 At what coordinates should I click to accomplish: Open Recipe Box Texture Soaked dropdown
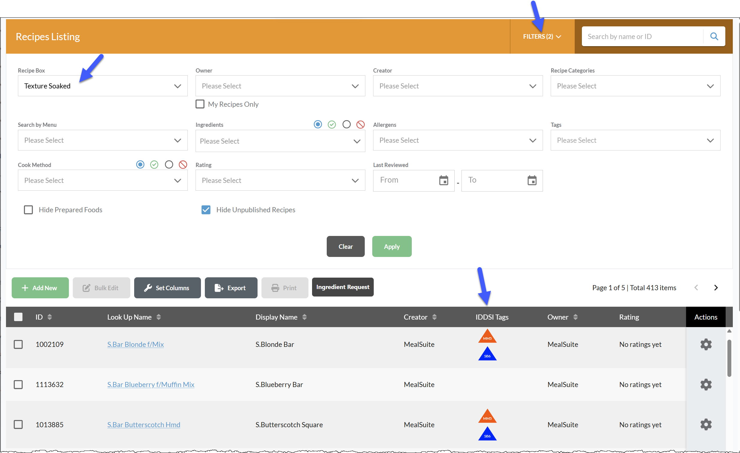click(103, 86)
